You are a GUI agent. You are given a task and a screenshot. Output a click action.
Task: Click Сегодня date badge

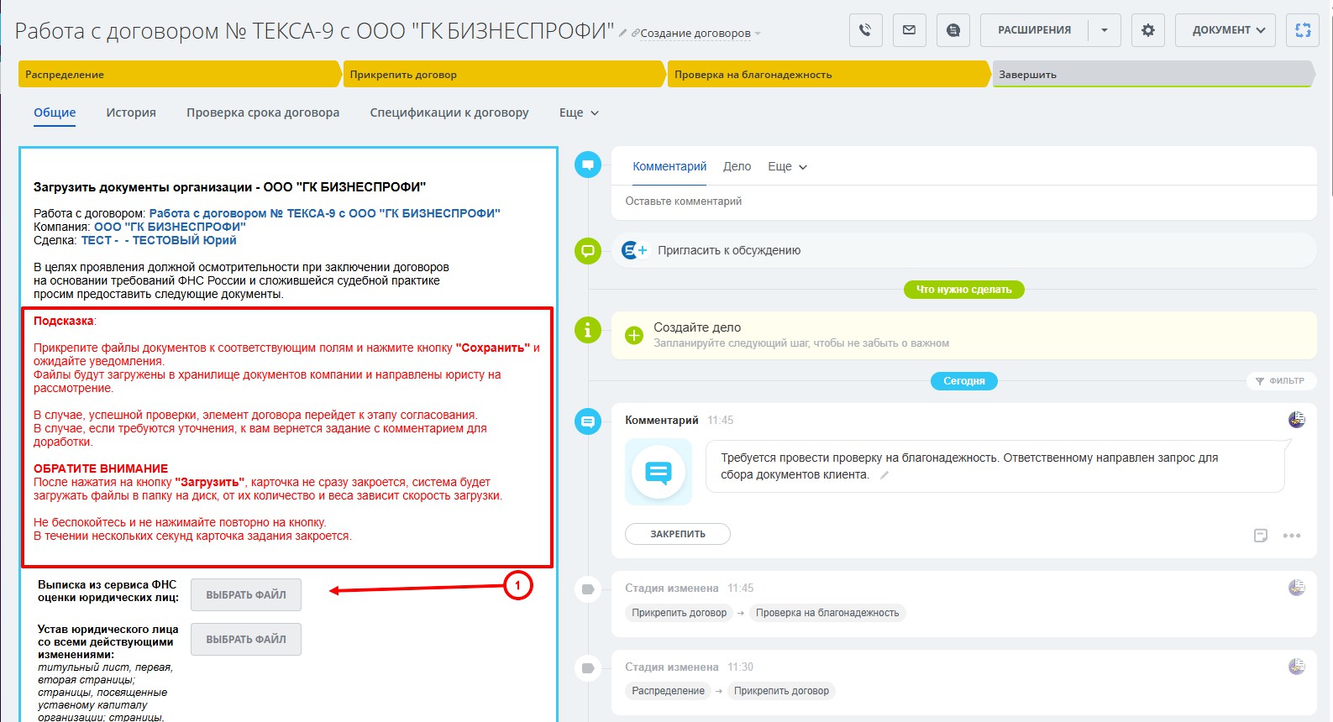point(963,381)
